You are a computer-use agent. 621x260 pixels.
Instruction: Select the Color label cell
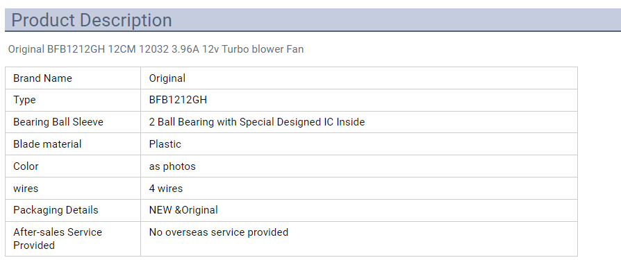click(x=73, y=166)
